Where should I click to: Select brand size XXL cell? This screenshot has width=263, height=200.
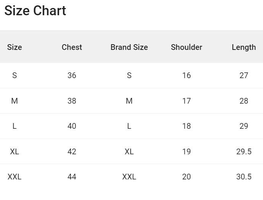click(129, 177)
